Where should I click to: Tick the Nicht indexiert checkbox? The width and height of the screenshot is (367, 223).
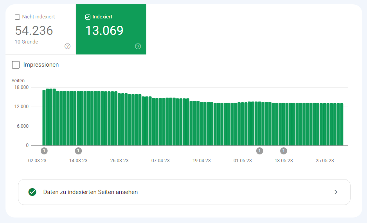17,17
